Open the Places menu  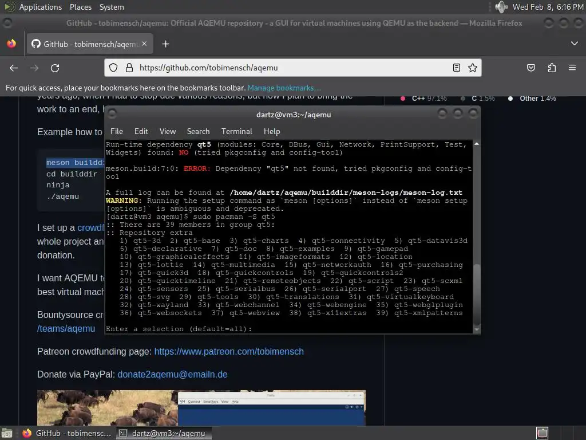pos(80,7)
